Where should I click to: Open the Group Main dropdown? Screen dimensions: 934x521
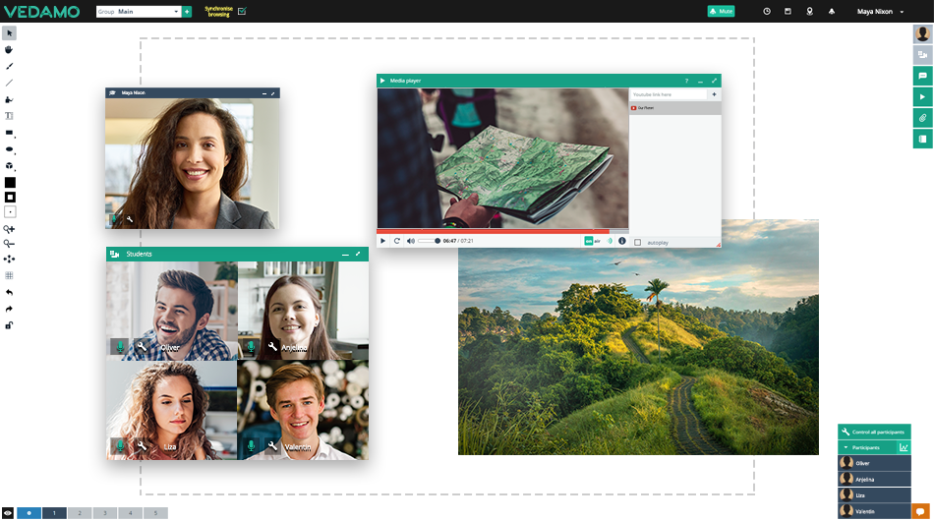[139, 12]
